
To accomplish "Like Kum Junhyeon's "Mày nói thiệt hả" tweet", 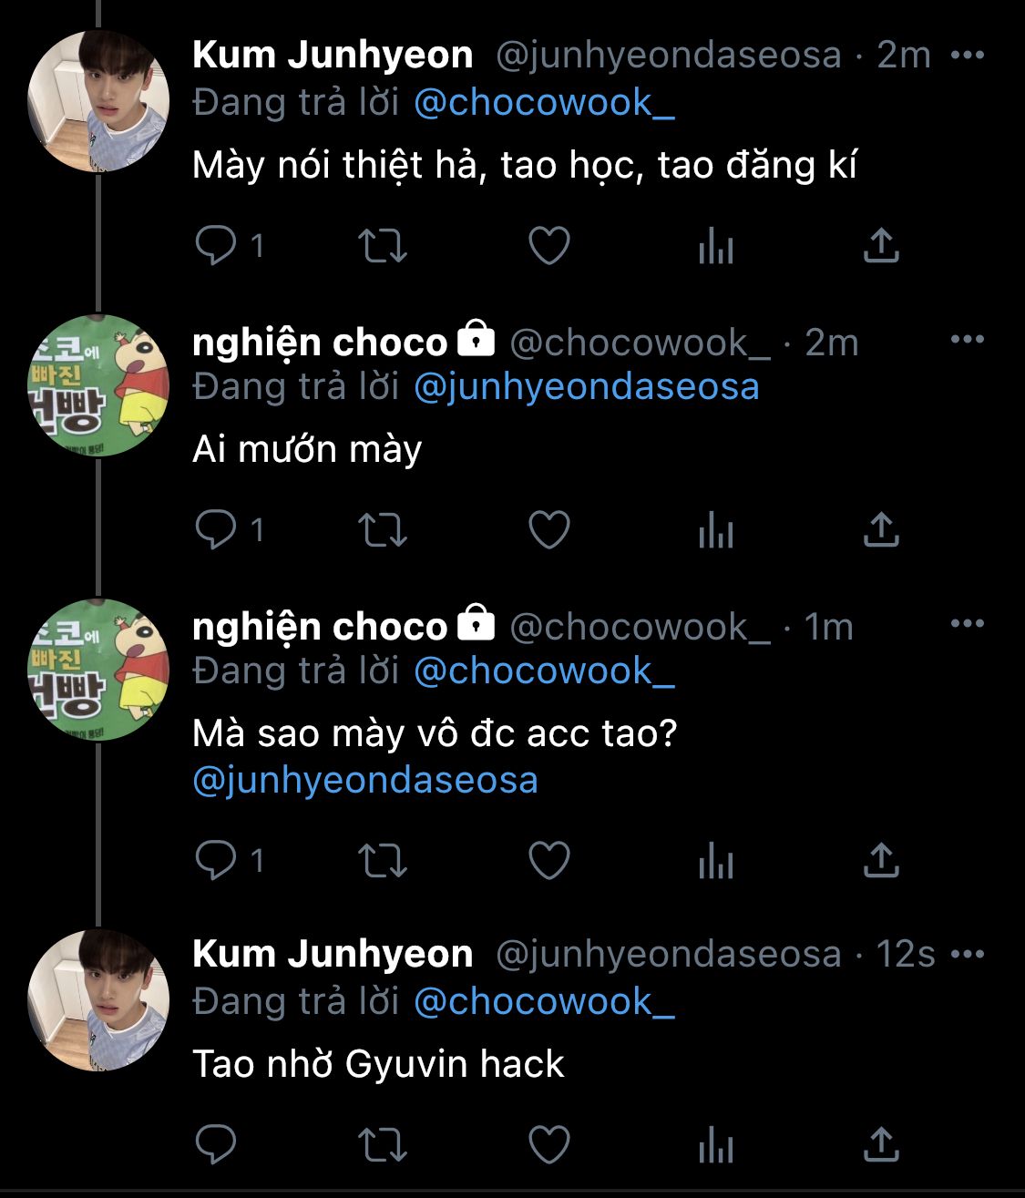I will click(x=549, y=246).
